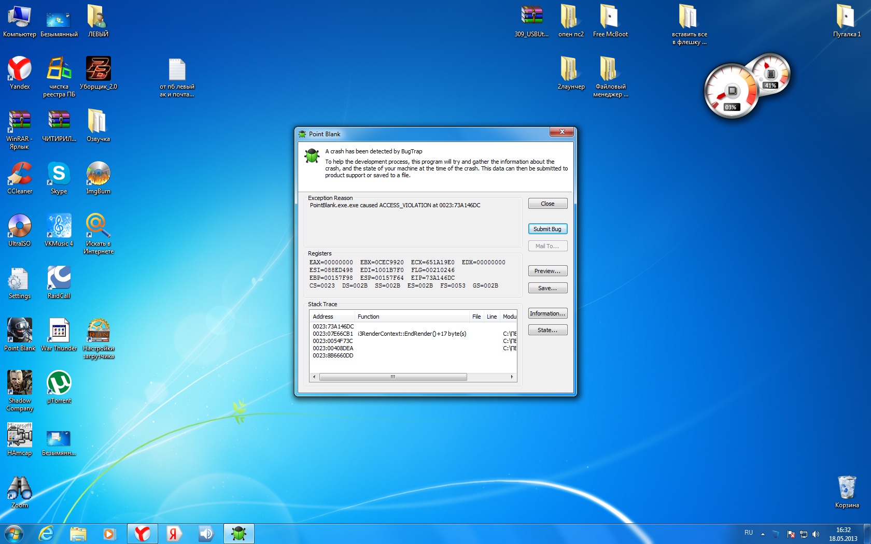Click right arrow of stack trace scrollbar

click(512, 377)
